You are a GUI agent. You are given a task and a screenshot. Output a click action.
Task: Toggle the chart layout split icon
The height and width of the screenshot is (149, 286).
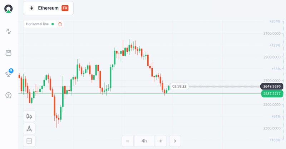coord(29,141)
